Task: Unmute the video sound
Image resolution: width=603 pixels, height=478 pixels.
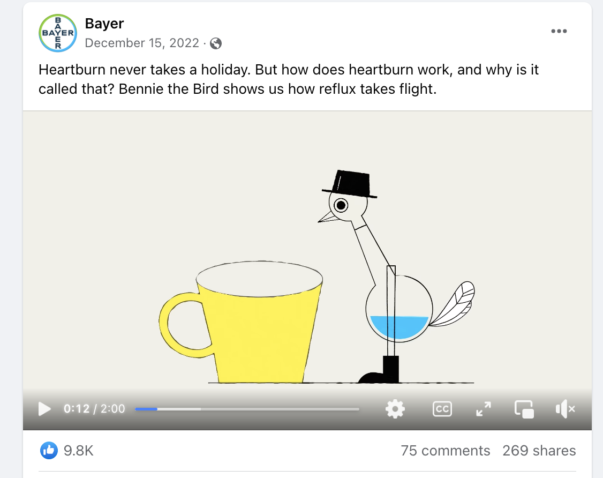Action: (565, 409)
